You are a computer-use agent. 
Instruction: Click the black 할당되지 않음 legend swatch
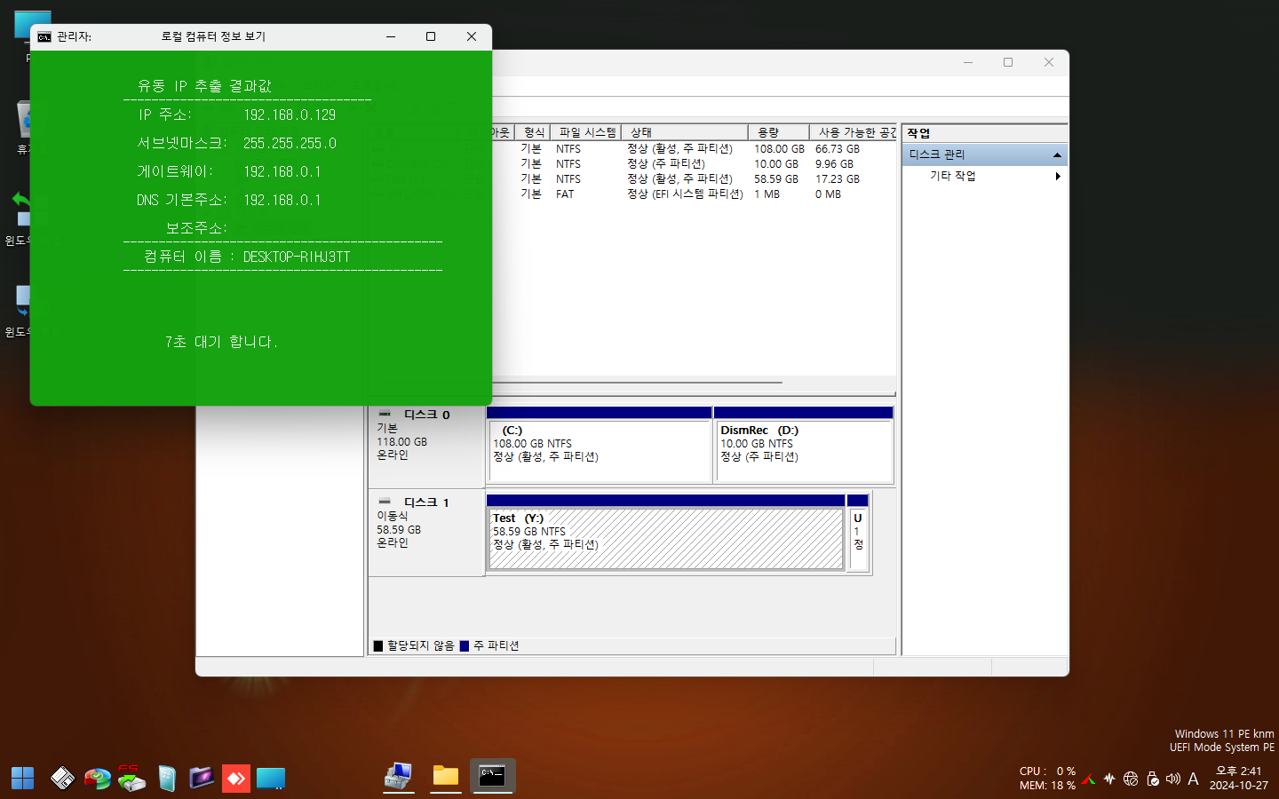pyautogui.click(x=378, y=646)
